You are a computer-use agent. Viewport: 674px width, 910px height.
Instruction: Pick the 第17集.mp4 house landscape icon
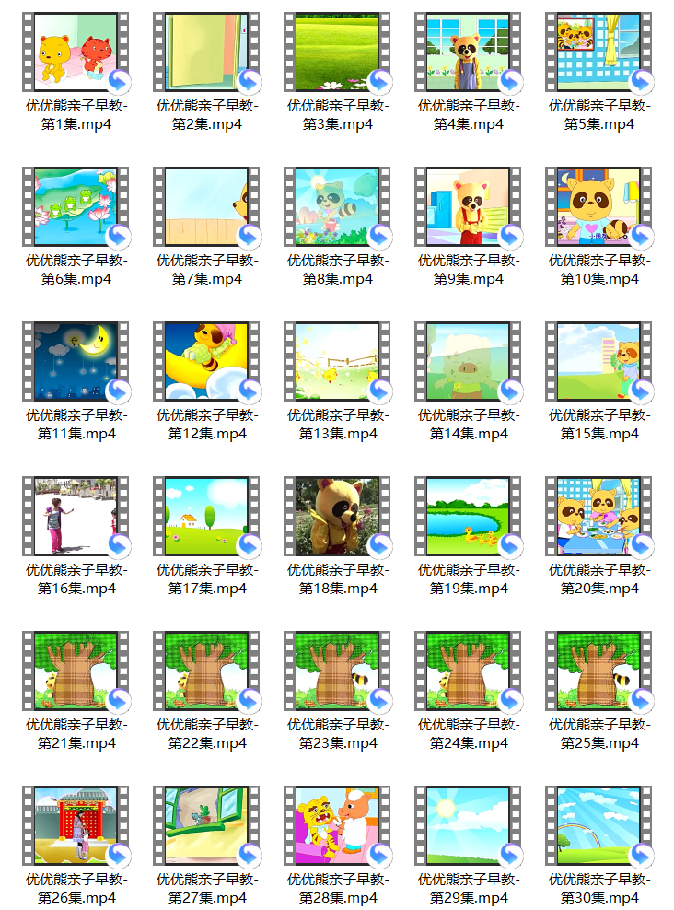(206, 517)
